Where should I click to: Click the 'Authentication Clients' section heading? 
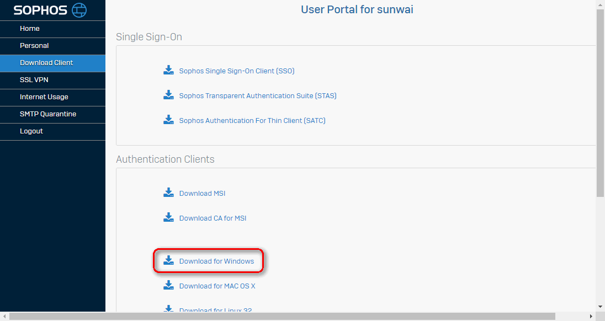165,159
